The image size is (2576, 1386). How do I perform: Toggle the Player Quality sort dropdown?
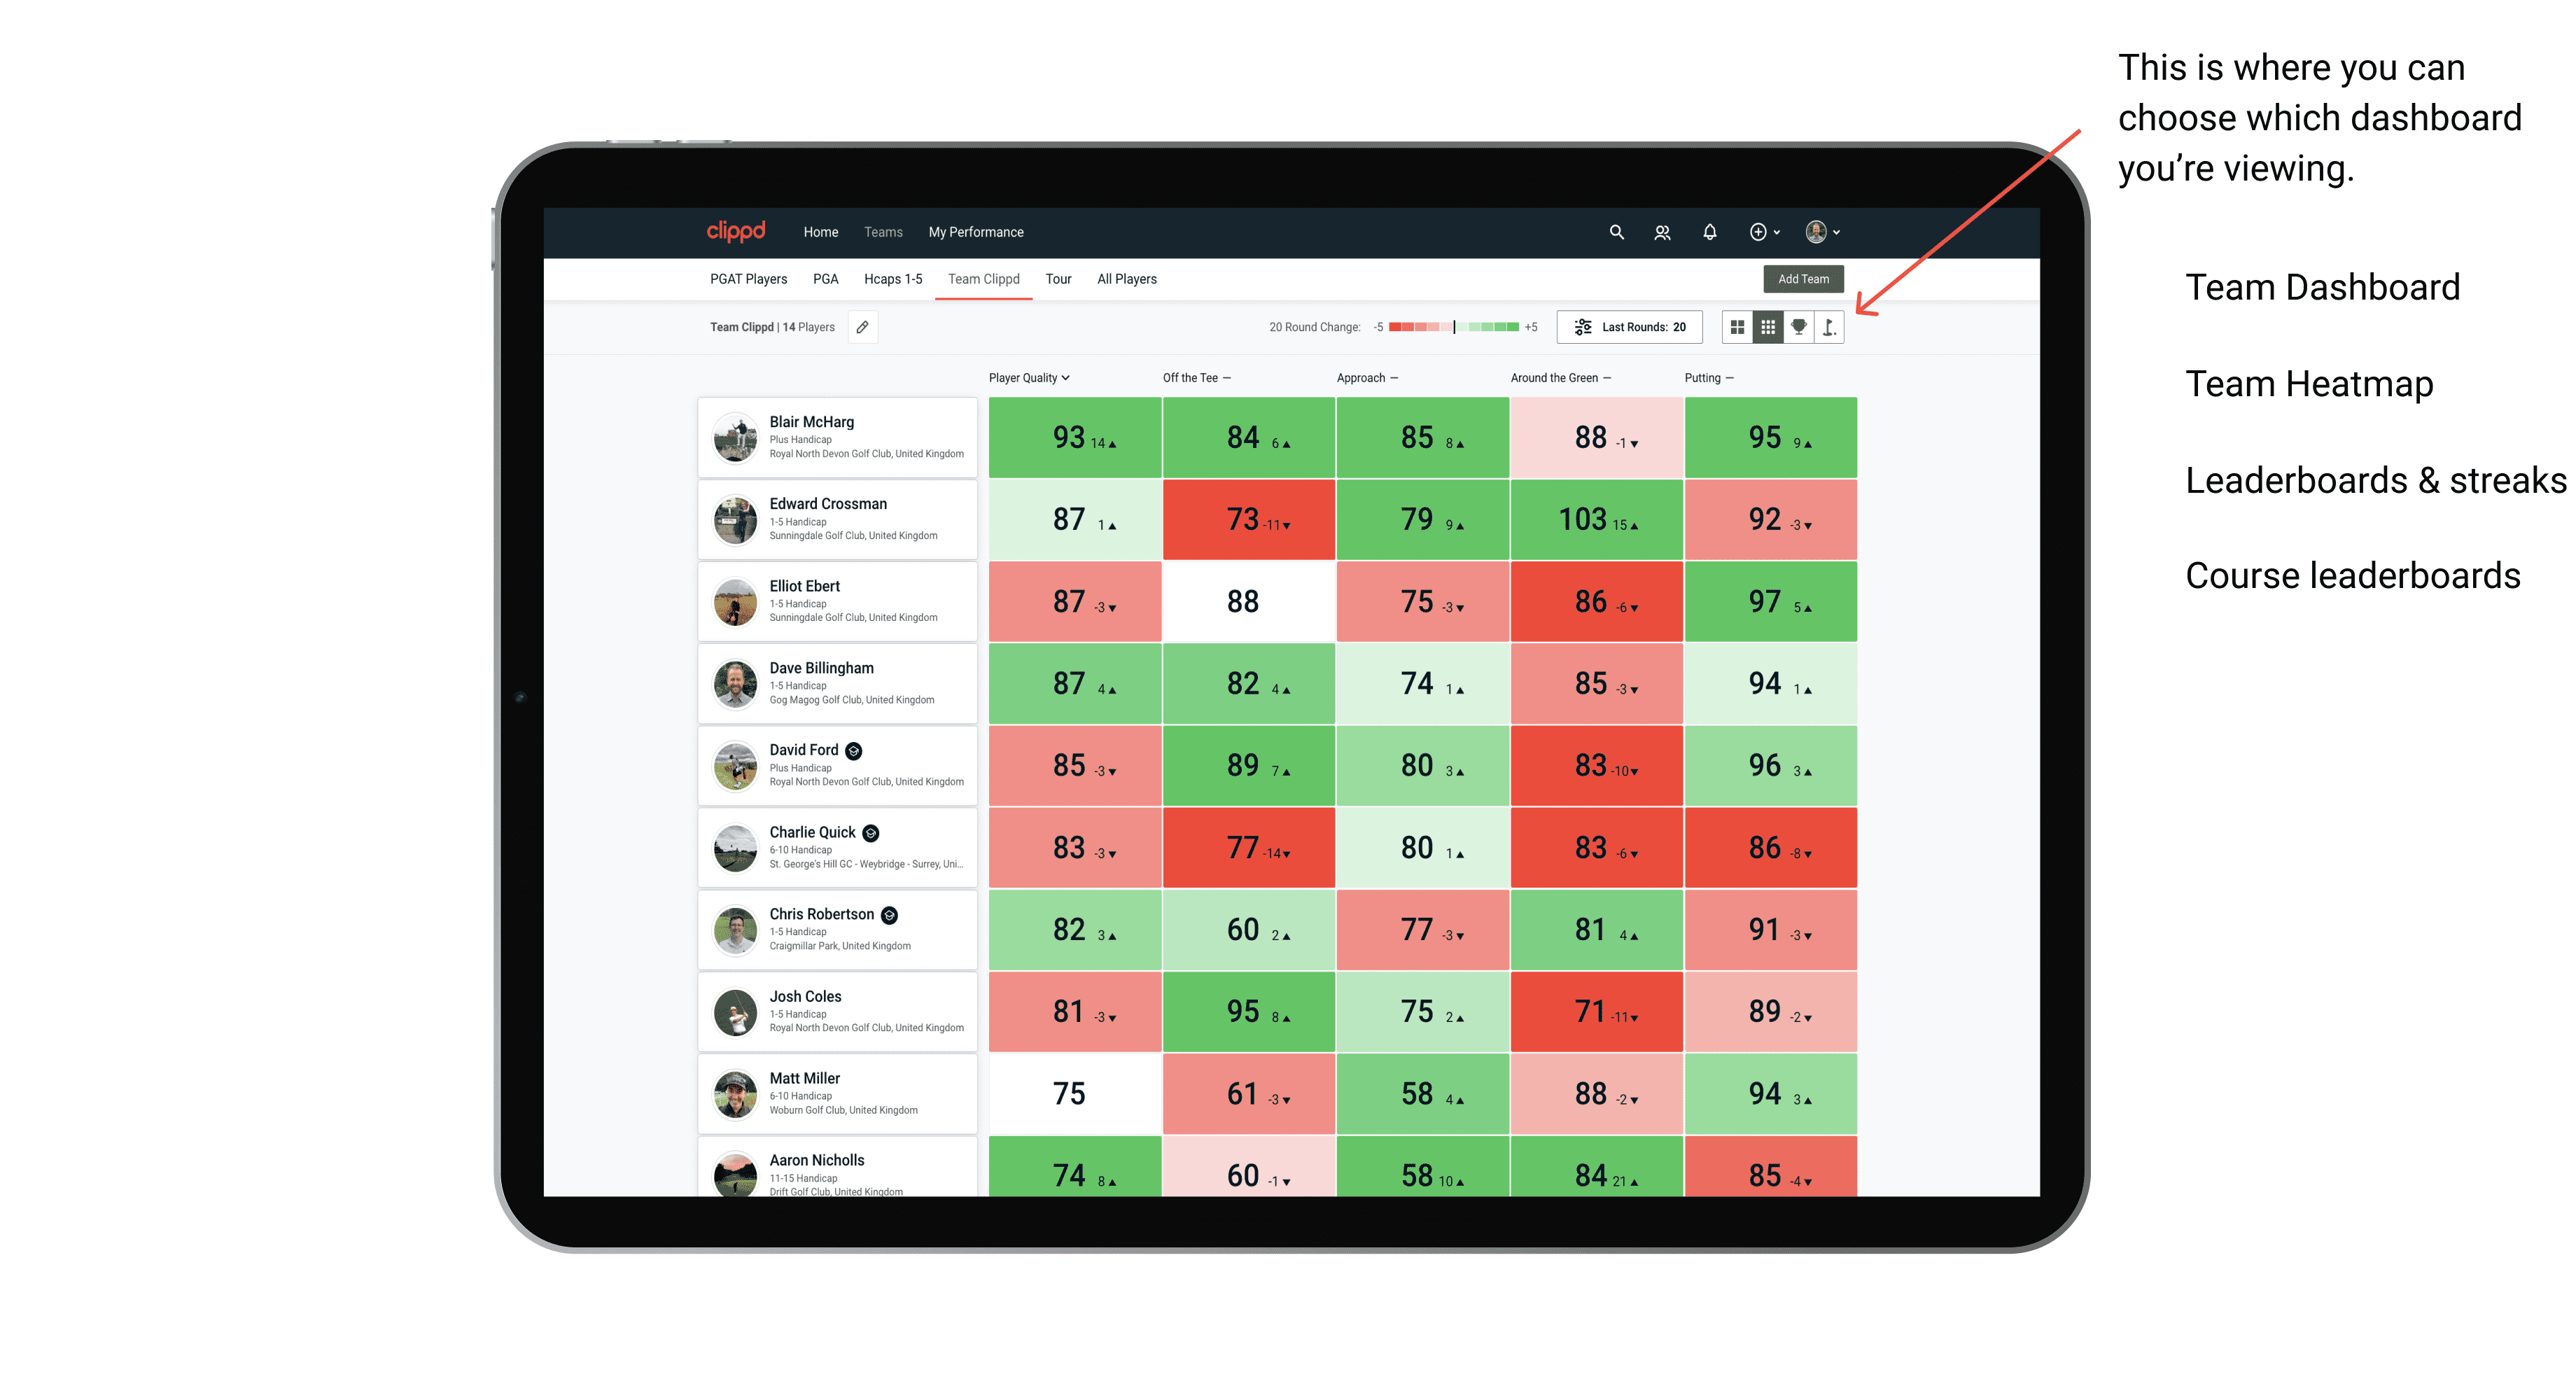tap(1030, 377)
